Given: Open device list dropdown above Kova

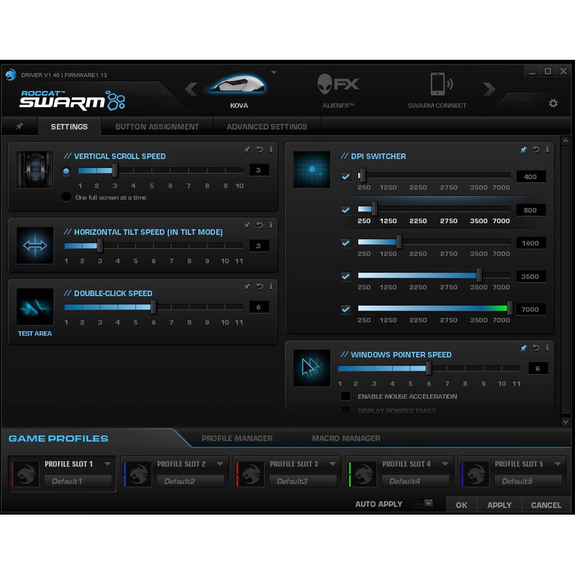Looking at the screenshot, I should pos(274,72).
